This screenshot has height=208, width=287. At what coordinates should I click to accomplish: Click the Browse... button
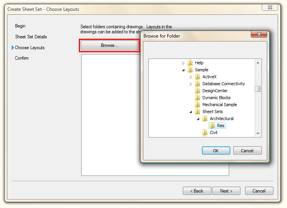[x=110, y=45]
